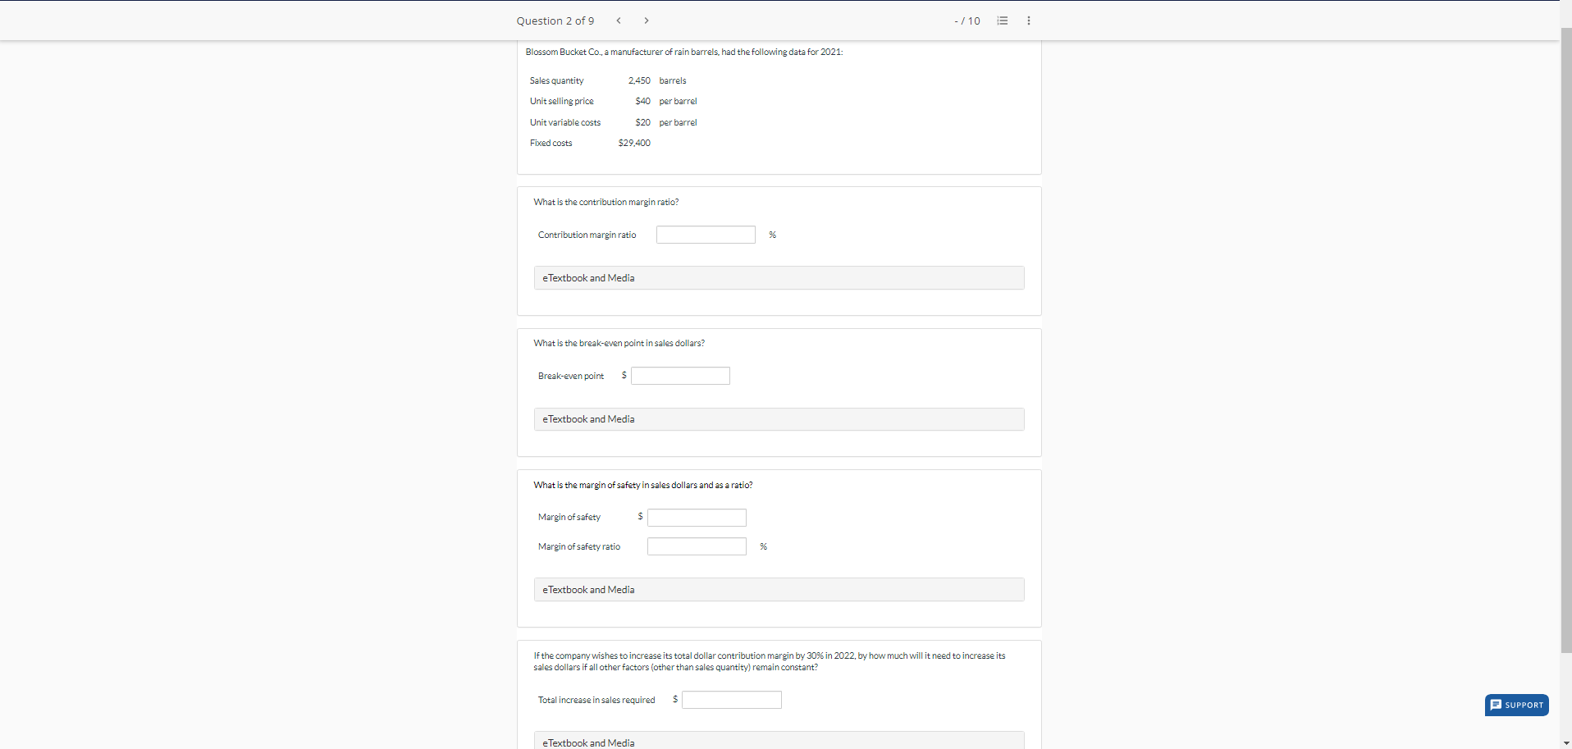This screenshot has width=1572, height=749.
Task: Click the next question chevron
Action: (647, 20)
